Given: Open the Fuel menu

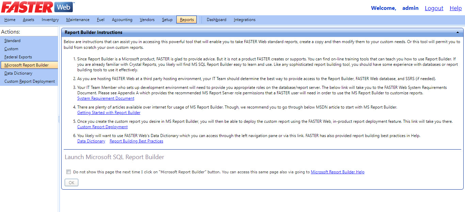Looking at the screenshot, I should point(101,20).
